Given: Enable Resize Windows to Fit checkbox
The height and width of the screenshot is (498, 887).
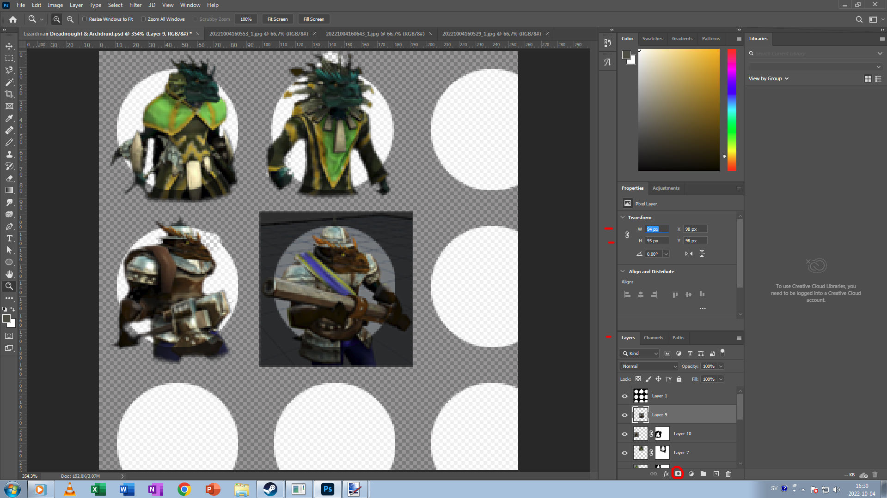Looking at the screenshot, I should pyautogui.click(x=85, y=19).
